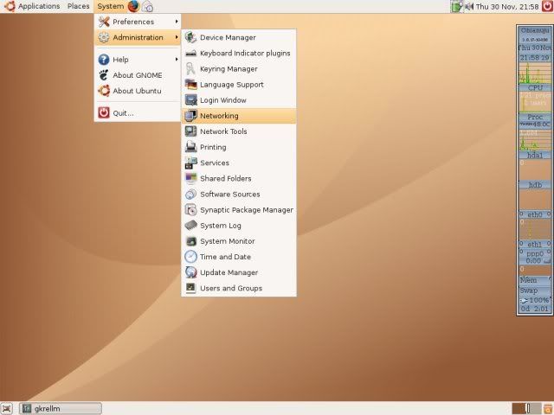Click the Networking computers icon
The width and height of the screenshot is (554, 415).
click(x=190, y=116)
